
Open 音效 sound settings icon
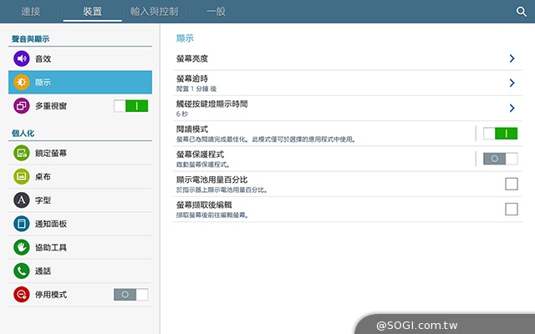(21, 59)
